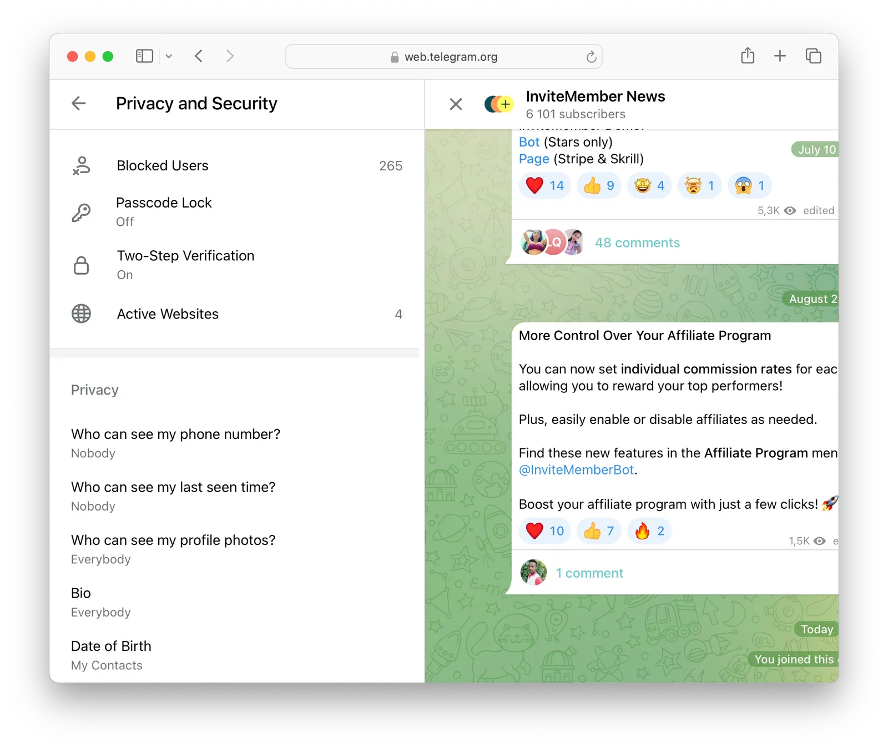Open Blocked Users list icon

(x=82, y=165)
